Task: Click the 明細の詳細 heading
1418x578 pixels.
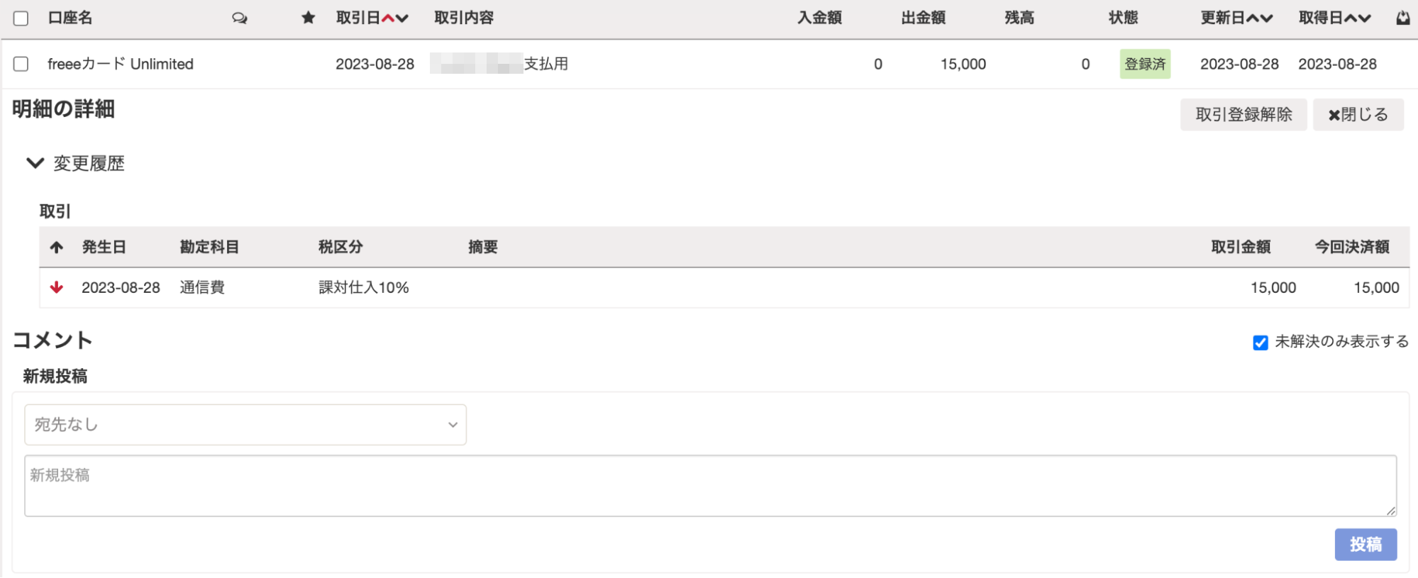Action: (63, 109)
